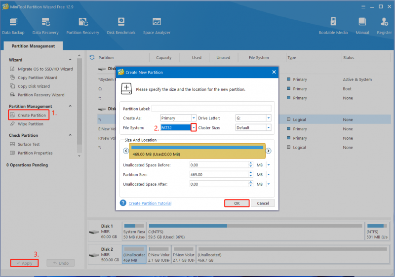Click the Bootable Media icon
The image size is (395, 277).
pyautogui.click(x=333, y=26)
